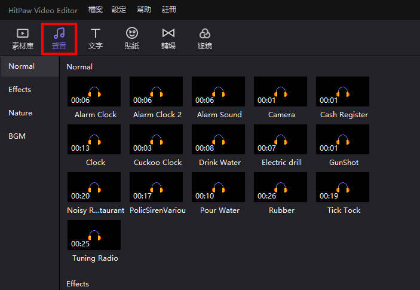
Task: Select the Camera sound thumbnail
Action: 280,91
